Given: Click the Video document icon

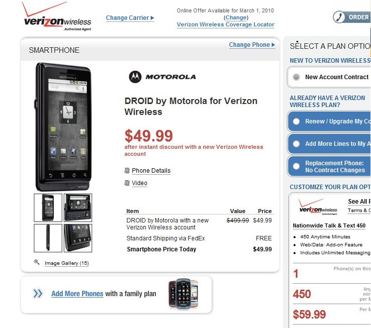Looking at the screenshot, I should point(127,183).
